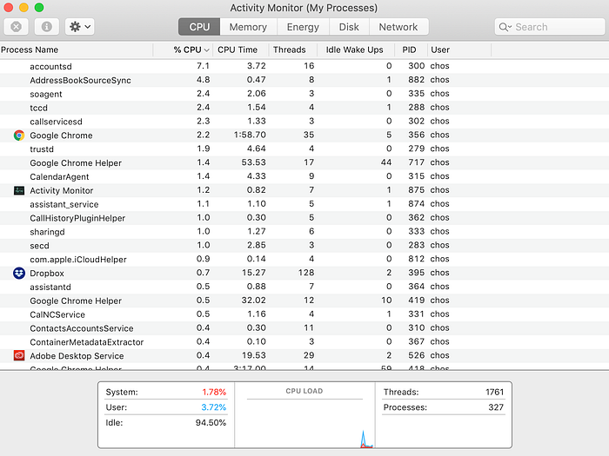Open the Disk tab

click(x=349, y=27)
